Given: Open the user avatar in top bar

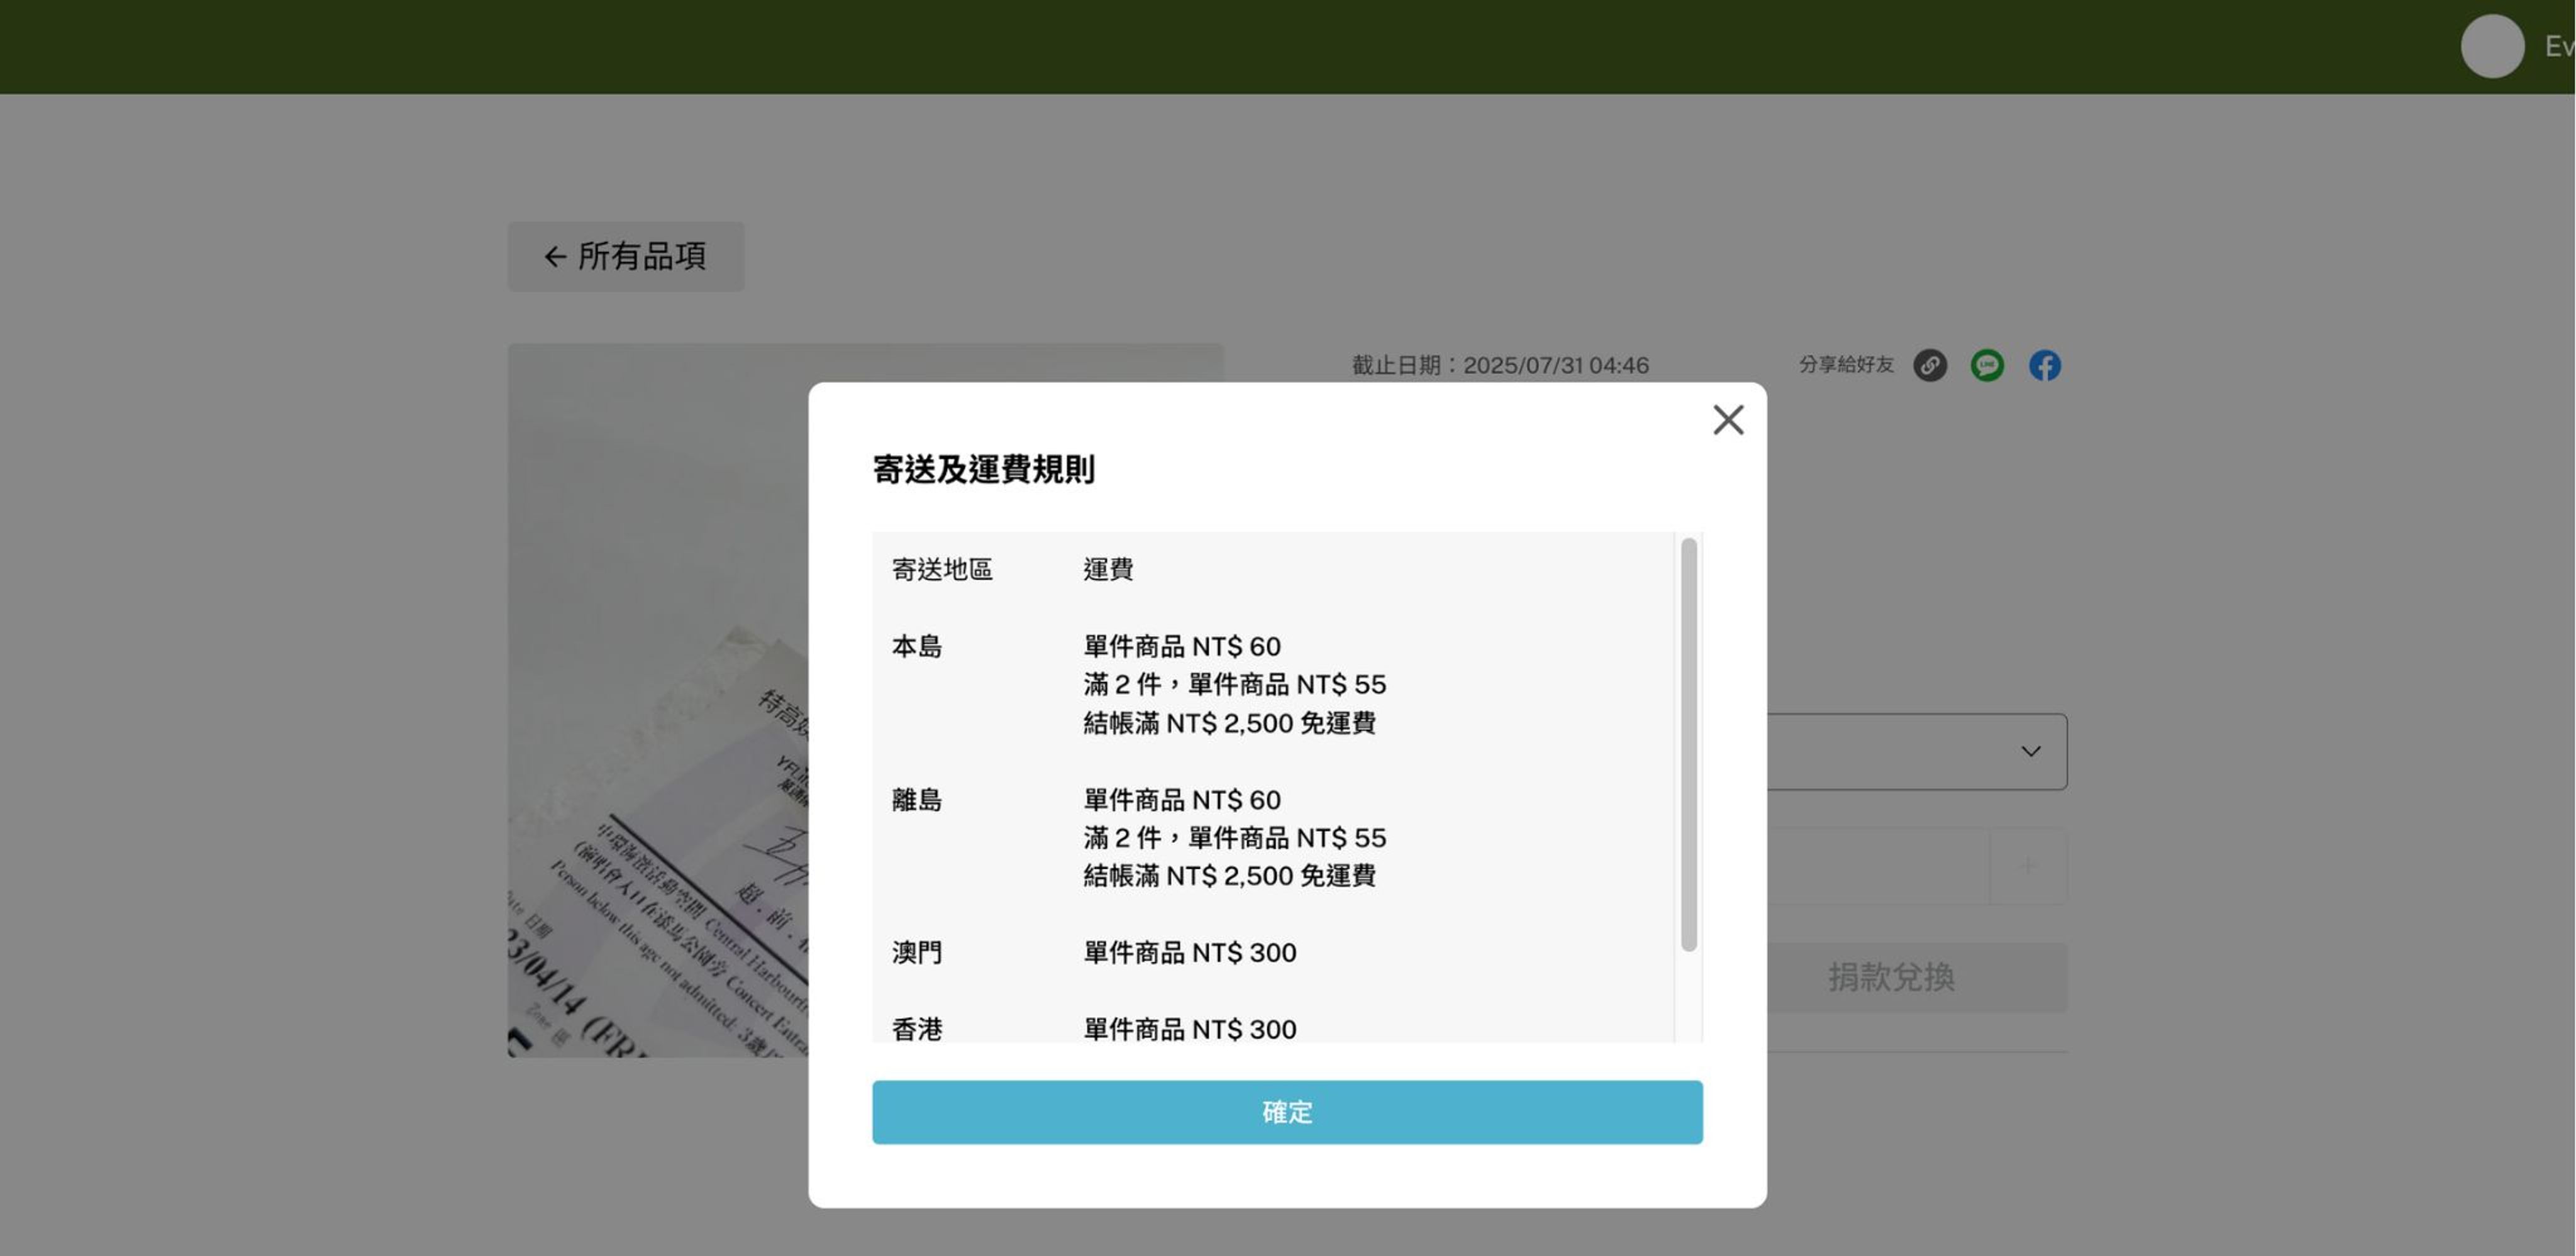Looking at the screenshot, I should tap(2492, 46).
